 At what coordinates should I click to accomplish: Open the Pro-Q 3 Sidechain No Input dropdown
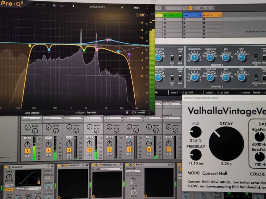134,171
